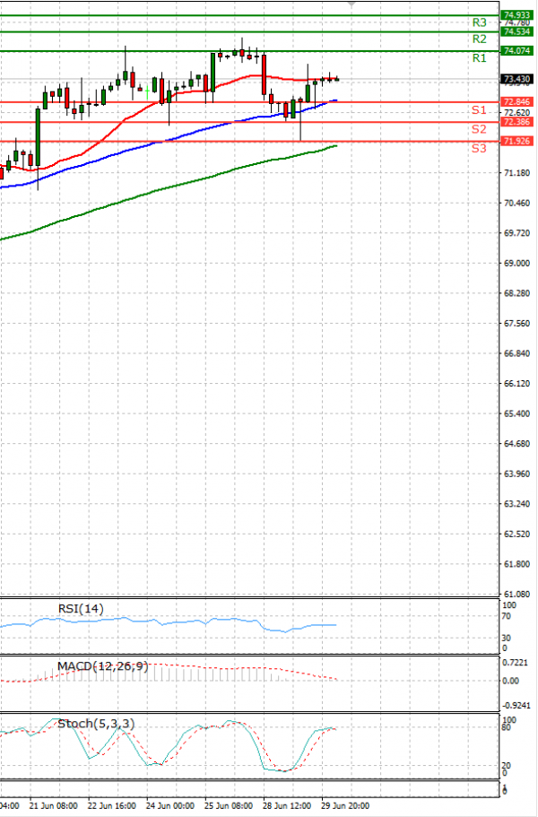Click the 63.240 price axis value
The height and width of the screenshot is (817, 538).
517,504
